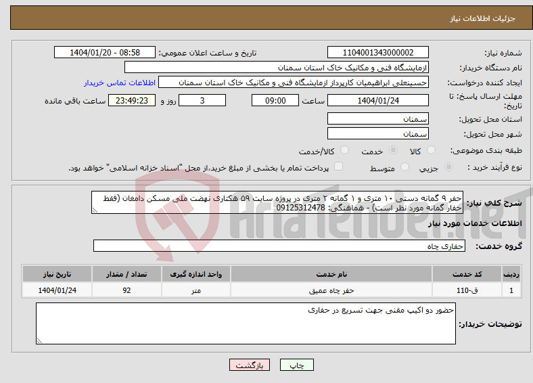Click the resize handle of buyer notes textarea

(39, 341)
